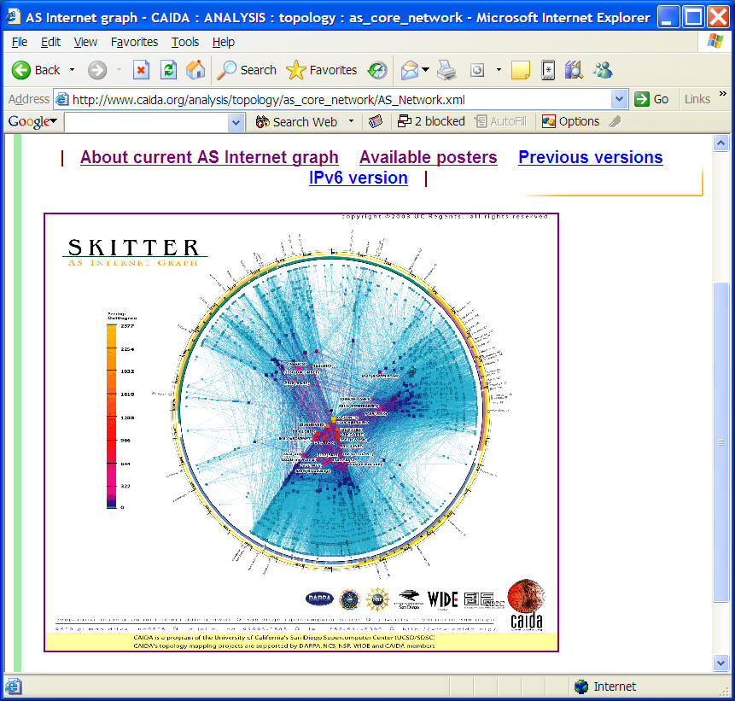This screenshot has width=735, height=701.
Task: Open the Messenger people icon
Action: point(603,70)
